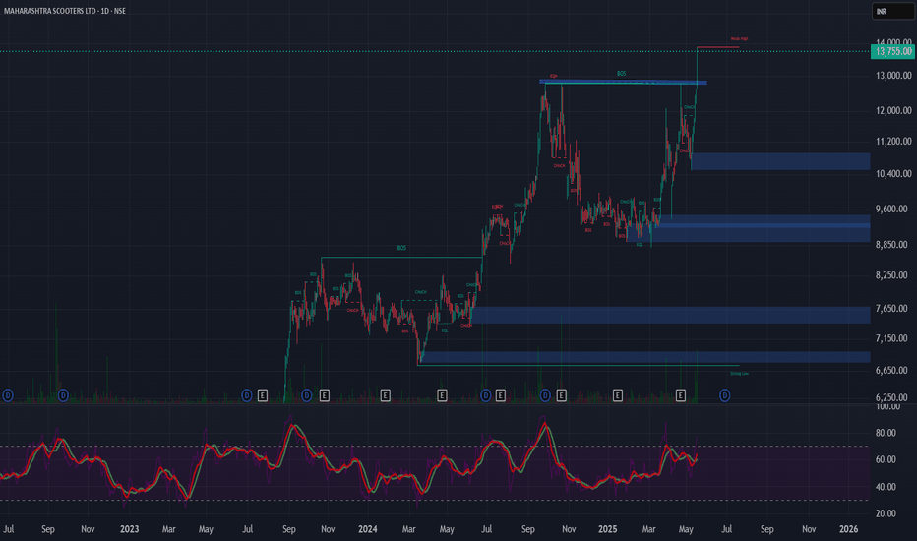917x541 pixels.
Task: Open earnings E marker just before Nov 2023
Action: 325,396
